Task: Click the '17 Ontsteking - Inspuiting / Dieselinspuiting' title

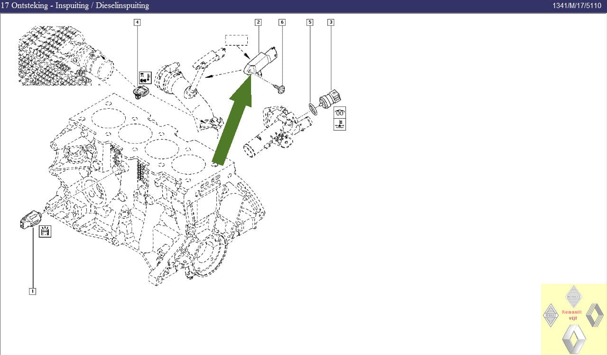Action: tap(75, 6)
